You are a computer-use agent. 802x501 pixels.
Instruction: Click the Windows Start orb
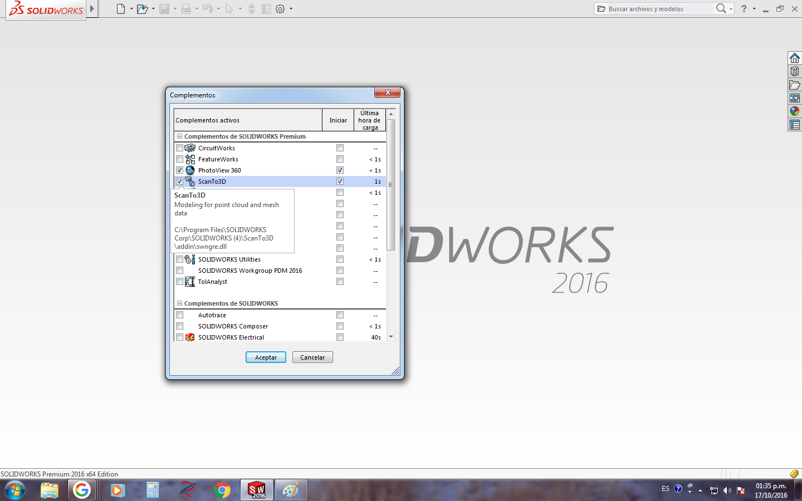click(x=15, y=490)
